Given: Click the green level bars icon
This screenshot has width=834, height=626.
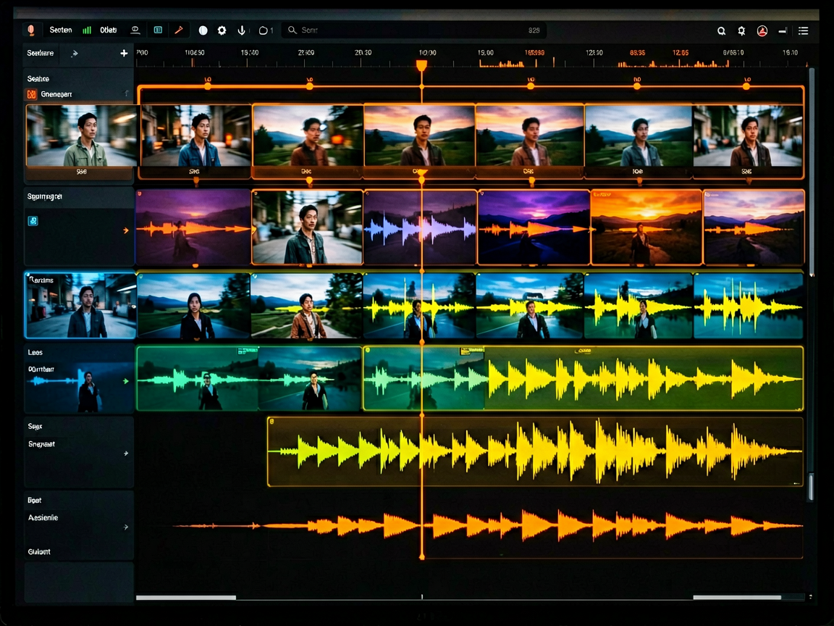Looking at the screenshot, I should tap(87, 30).
